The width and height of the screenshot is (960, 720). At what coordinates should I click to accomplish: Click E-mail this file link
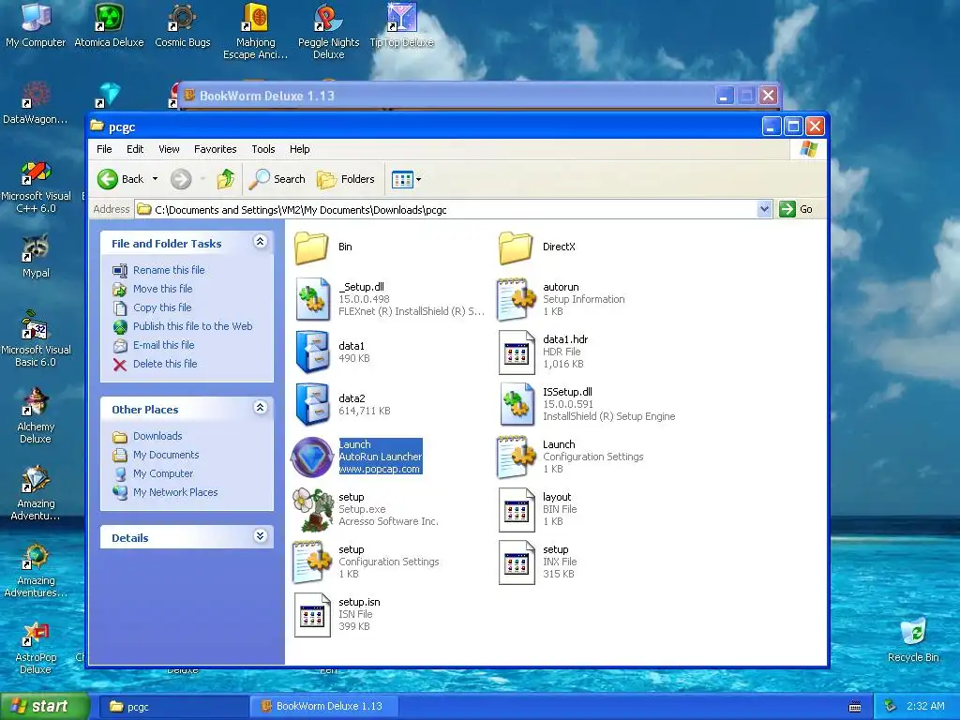coord(163,345)
